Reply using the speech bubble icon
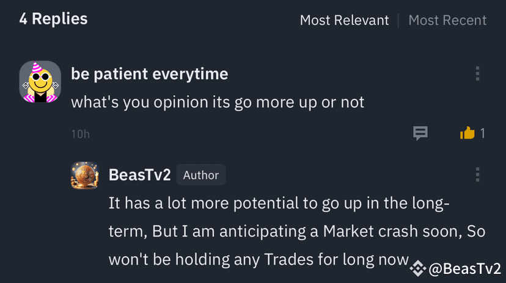 click(x=420, y=133)
